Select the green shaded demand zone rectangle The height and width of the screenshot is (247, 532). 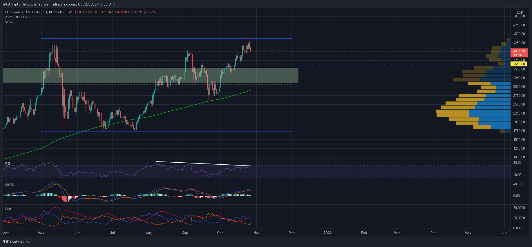pos(151,75)
